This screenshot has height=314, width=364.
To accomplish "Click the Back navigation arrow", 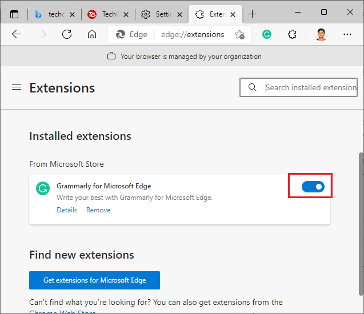I will coord(17,34).
